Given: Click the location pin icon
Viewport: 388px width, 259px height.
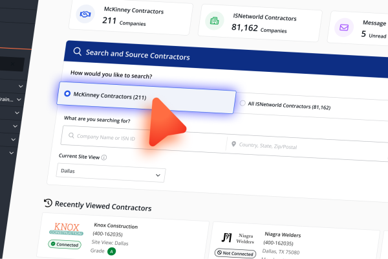Looking at the screenshot, I should [233, 144].
